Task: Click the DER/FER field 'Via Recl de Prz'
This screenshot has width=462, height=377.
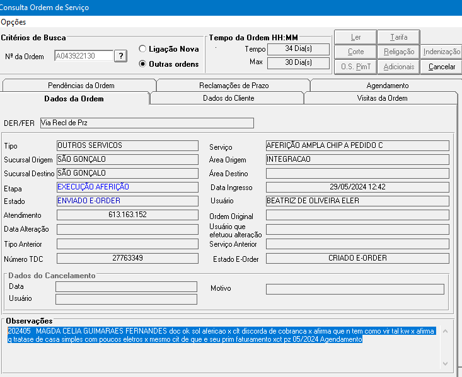Action: (147, 123)
